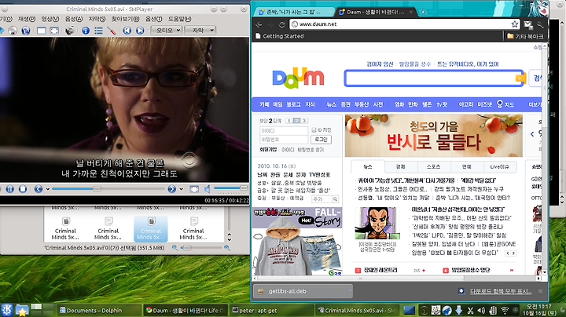Switch to peter : apt-get terminal task
566x317 pixels.
click(x=271, y=310)
